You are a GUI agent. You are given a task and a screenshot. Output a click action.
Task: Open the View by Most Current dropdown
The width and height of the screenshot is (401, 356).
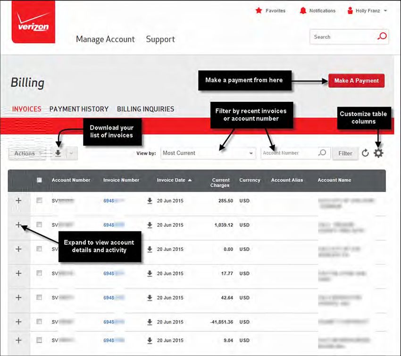[208, 153]
